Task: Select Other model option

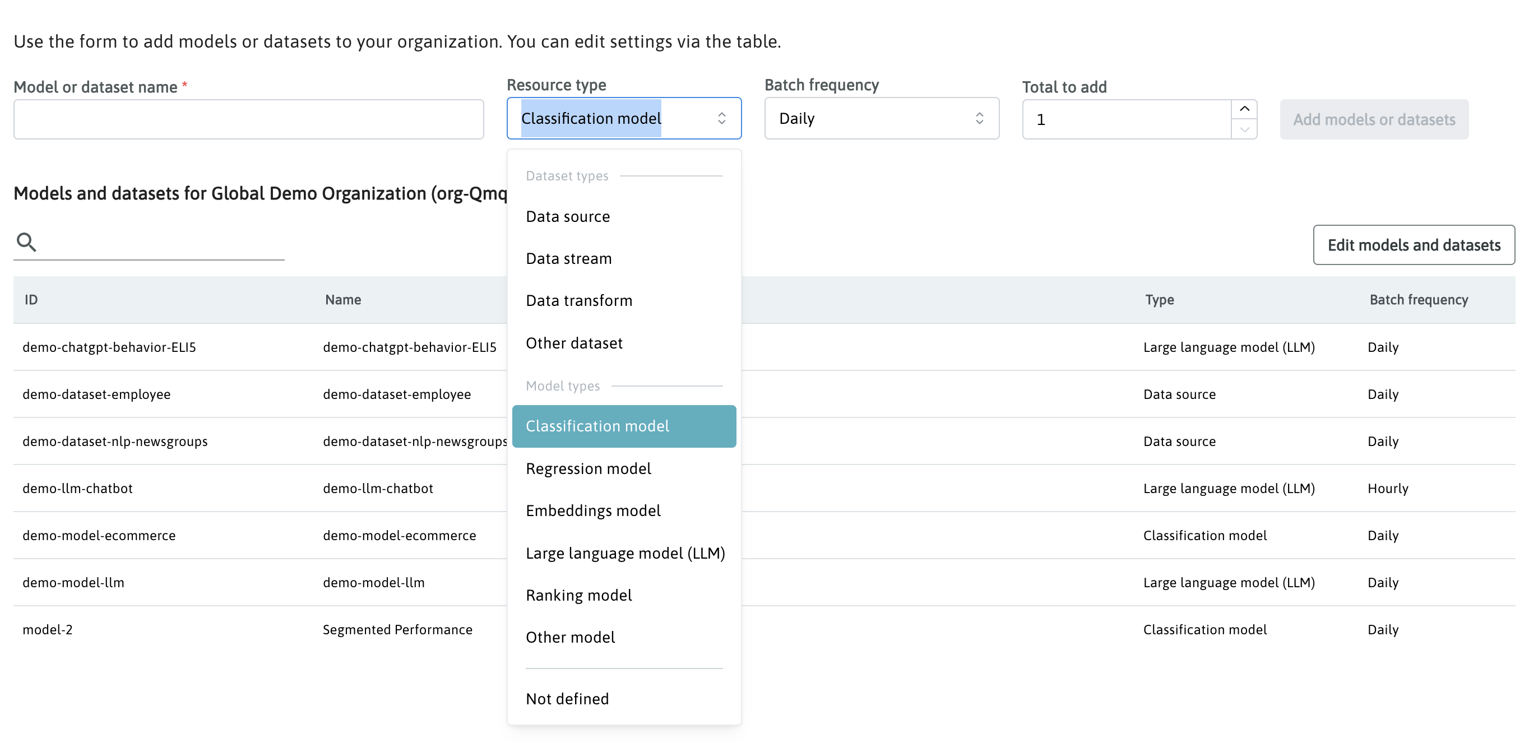Action: (x=570, y=637)
